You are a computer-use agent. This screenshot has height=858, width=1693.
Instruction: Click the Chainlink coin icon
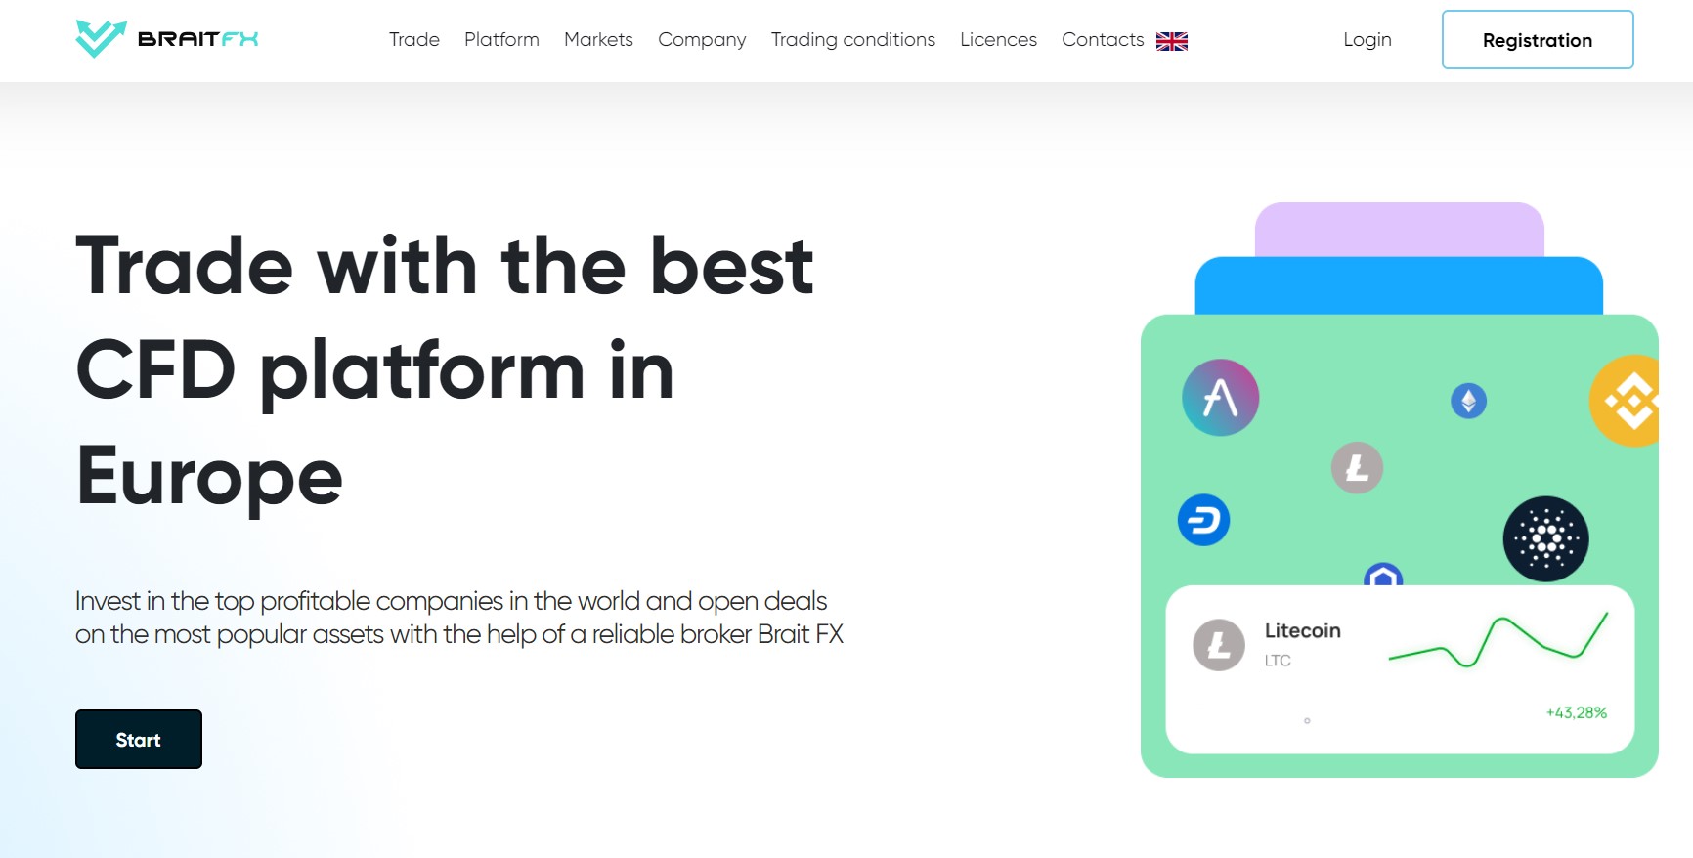tap(1383, 575)
